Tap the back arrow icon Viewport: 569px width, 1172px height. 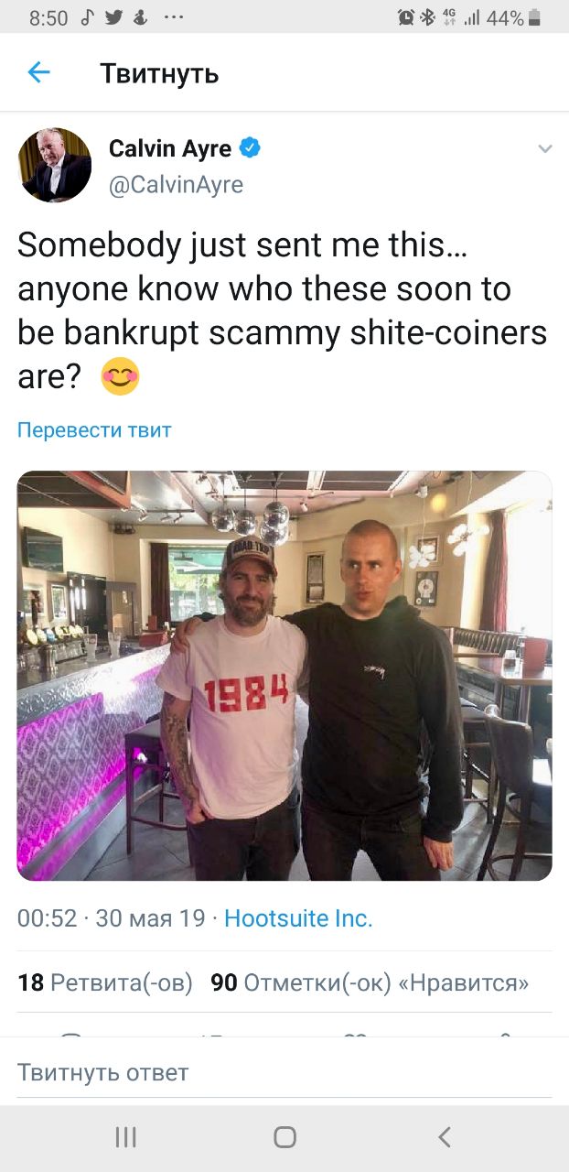pyautogui.click(x=38, y=72)
